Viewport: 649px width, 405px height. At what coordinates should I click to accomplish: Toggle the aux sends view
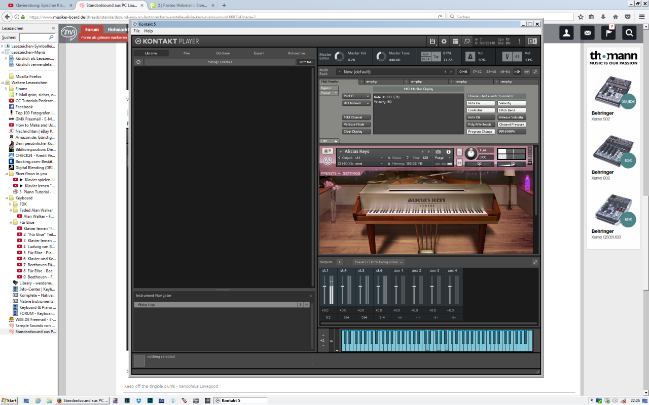coord(526,71)
